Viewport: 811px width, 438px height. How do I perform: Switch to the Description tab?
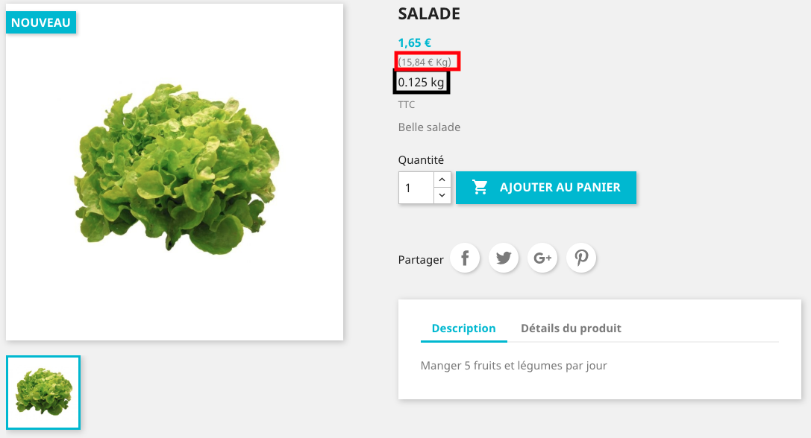coord(463,328)
